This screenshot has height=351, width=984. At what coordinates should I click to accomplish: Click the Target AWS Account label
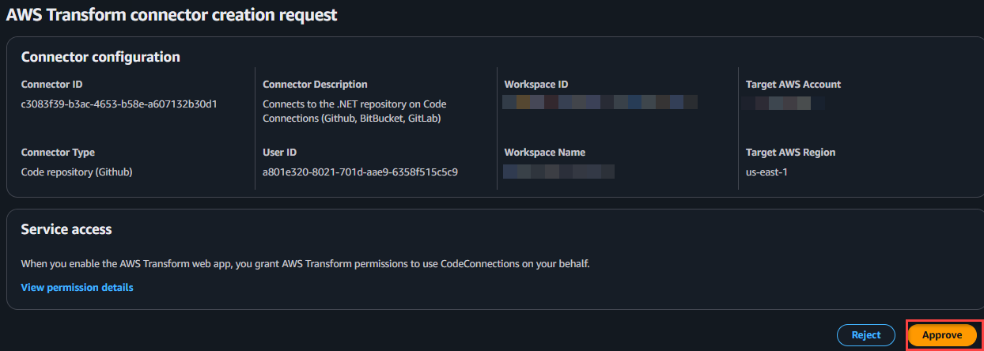point(793,85)
